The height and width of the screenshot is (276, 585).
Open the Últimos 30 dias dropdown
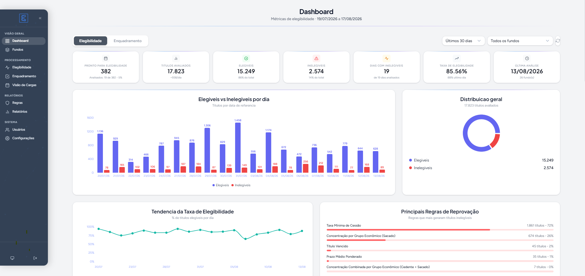coord(463,41)
